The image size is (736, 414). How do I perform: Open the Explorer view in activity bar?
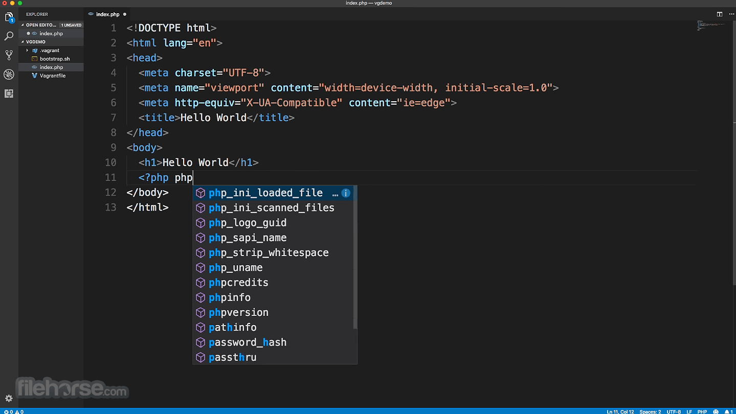point(9,17)
